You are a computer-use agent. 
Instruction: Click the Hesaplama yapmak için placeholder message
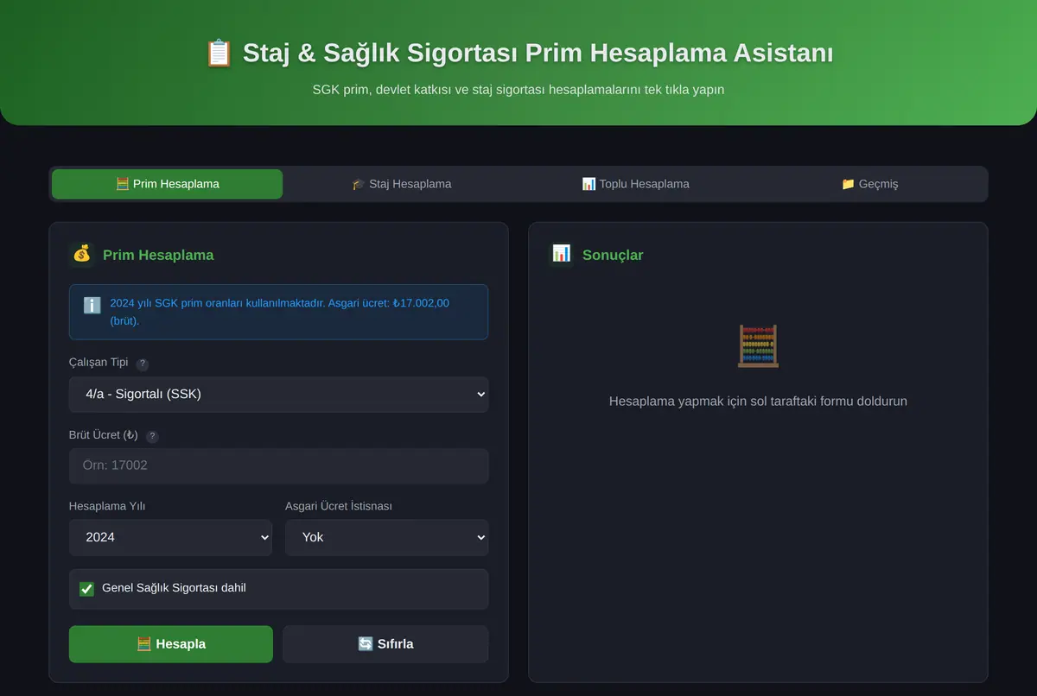(x=758, y=402)
